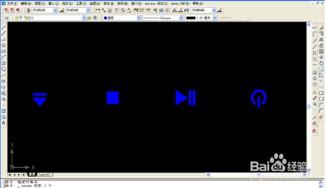326x188 pixels.
Task: Go to the first layout tab arrow
Action: click(x=10, y=175)
